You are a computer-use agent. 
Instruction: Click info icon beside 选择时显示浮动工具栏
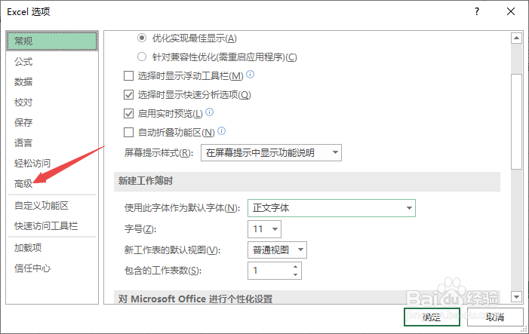click(x=250, y=75)
